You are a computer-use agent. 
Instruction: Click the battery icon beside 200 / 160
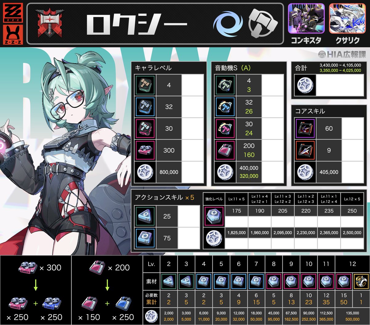tap(225, 150)
